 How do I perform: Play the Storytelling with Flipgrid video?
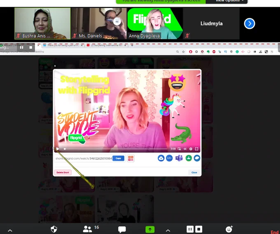click(x=58, y=149)
